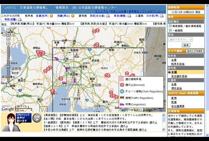The image size is (209, 141).
Task: Click traffic text list scroll-up arrow
Action: coord(164,115)
